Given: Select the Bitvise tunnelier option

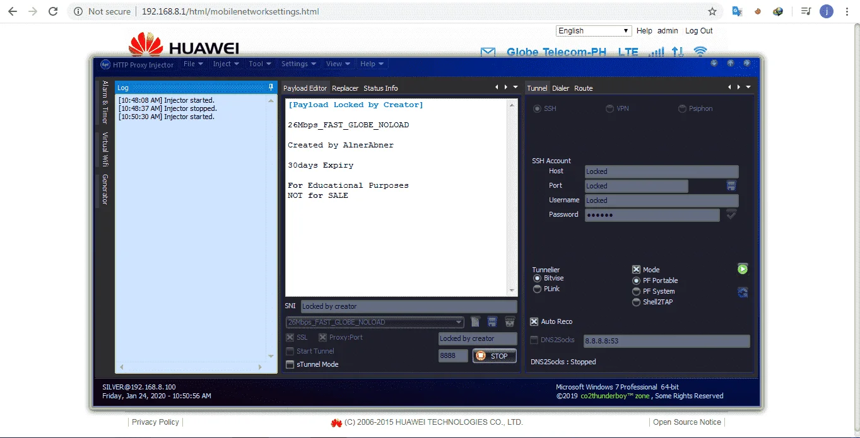Looking at the screenshot, I should tap(538, 278).
